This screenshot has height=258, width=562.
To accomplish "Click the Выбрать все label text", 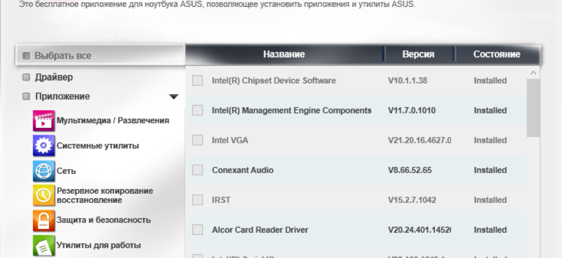I will (63, 56).
